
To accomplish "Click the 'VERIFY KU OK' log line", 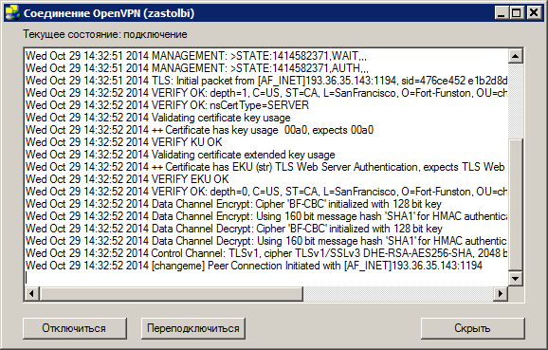I will point(123,142).
